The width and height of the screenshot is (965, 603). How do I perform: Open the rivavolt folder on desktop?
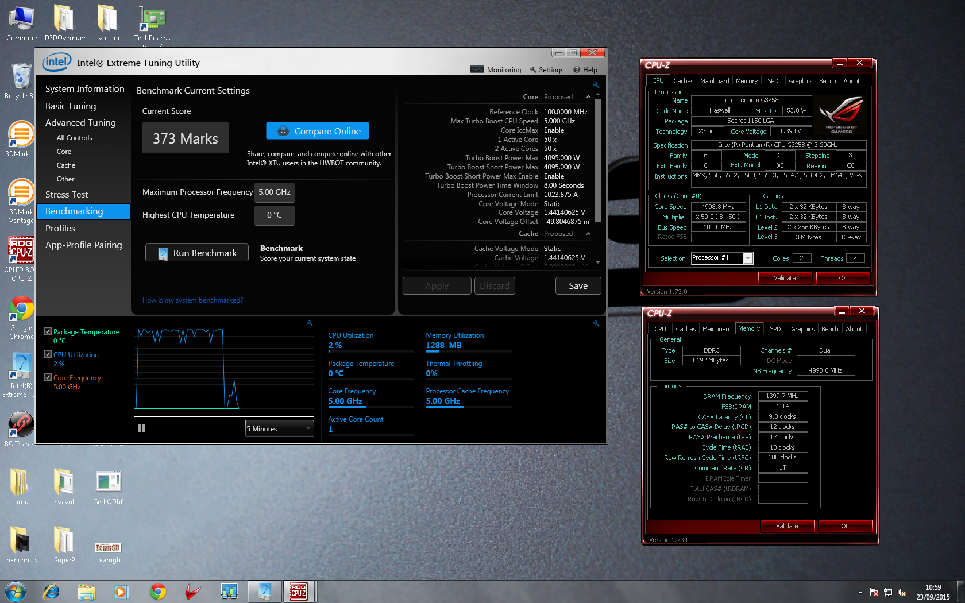coord(65,486)
